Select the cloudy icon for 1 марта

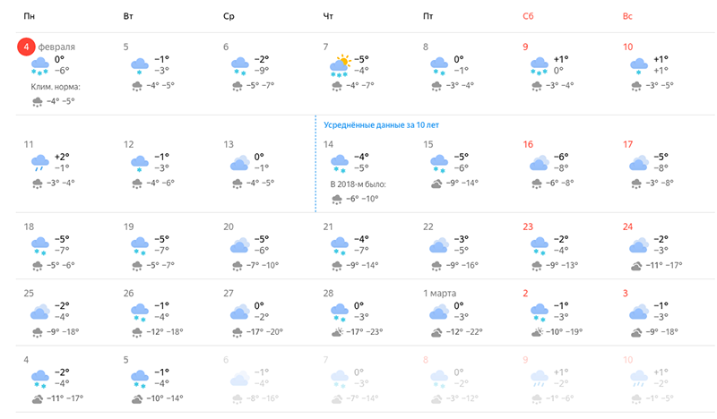click(x=439, y=312)
